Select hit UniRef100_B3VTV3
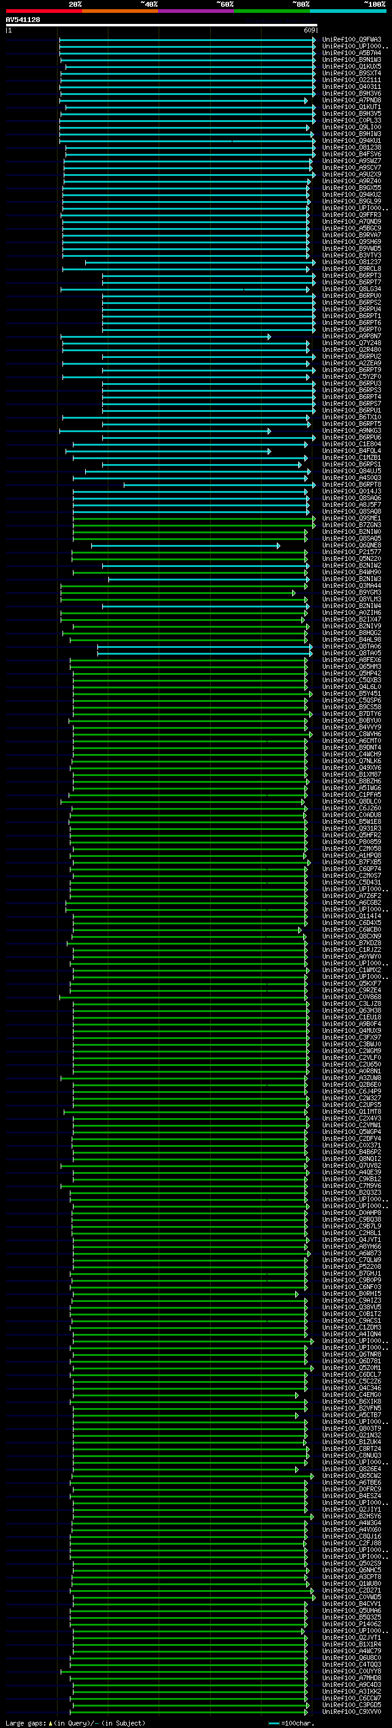This screenshot has width=392, height=1728. tap(352, 256)
